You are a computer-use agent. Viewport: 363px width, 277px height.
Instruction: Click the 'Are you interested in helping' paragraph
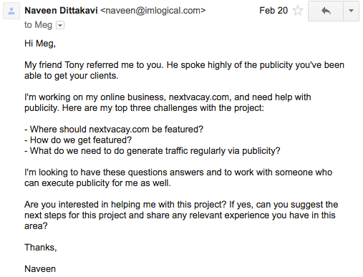pyautogui.click(x=181, y=215)
